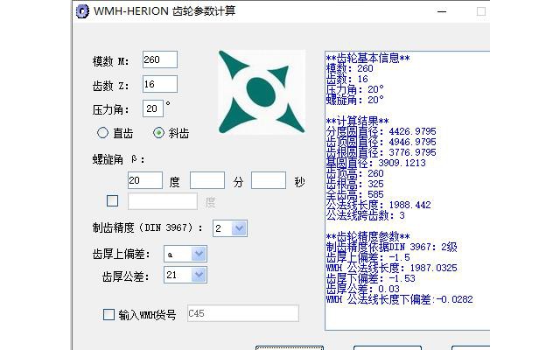The height and width of the screenshot is (350, 560).
Task: Click the 齿根高: 325 result line
Action: click(355, 184)
